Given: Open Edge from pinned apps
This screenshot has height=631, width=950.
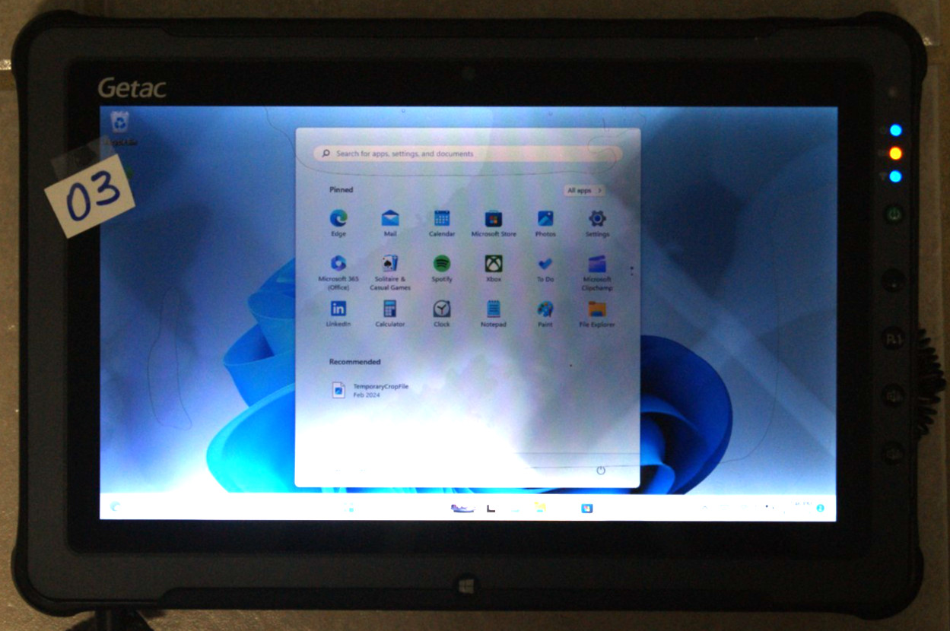Looking at the screenshot, I should 338,223.
